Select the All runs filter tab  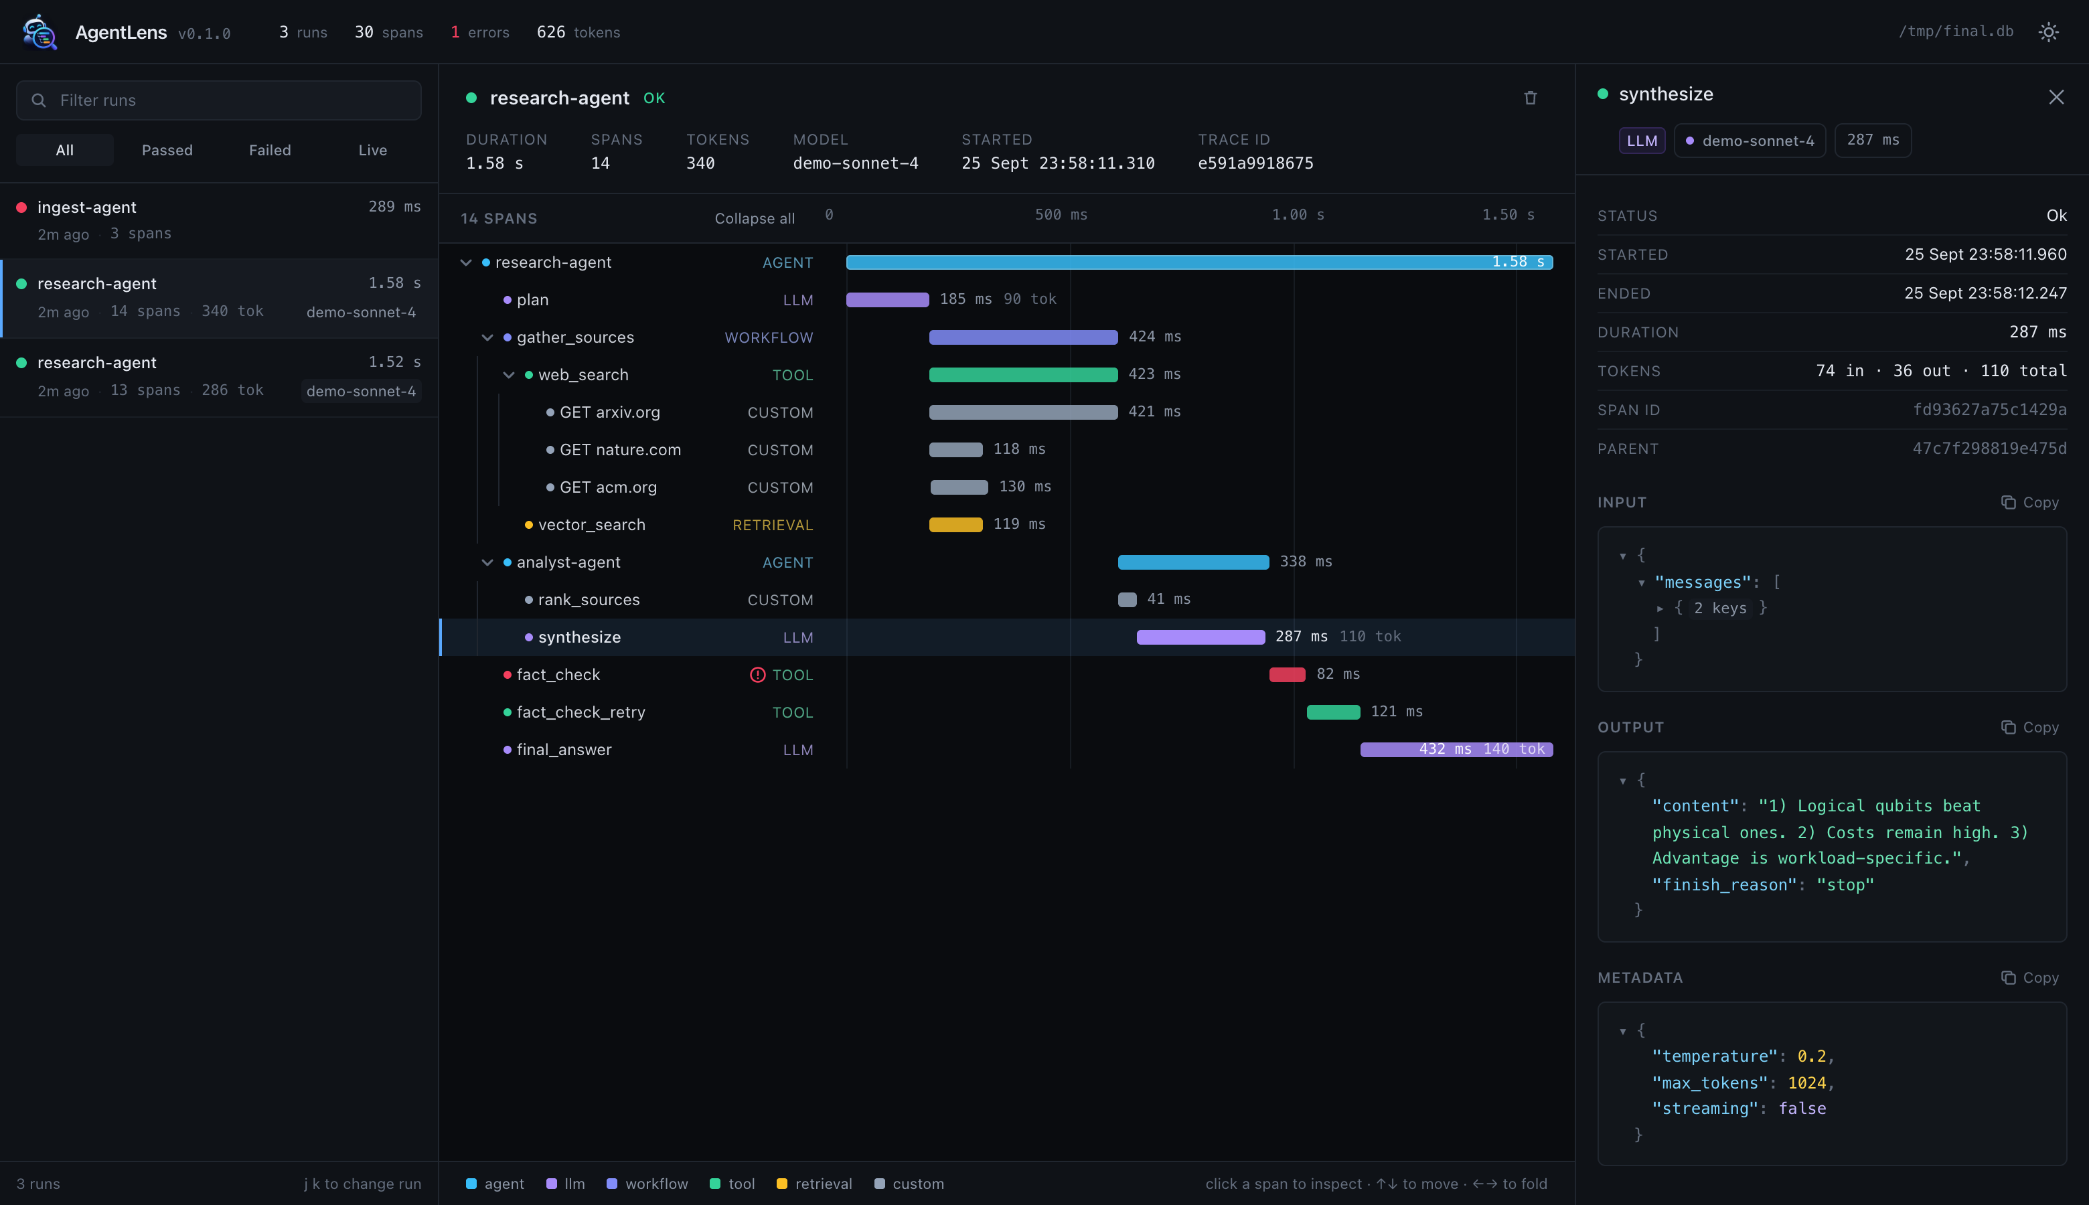point(64,150)
